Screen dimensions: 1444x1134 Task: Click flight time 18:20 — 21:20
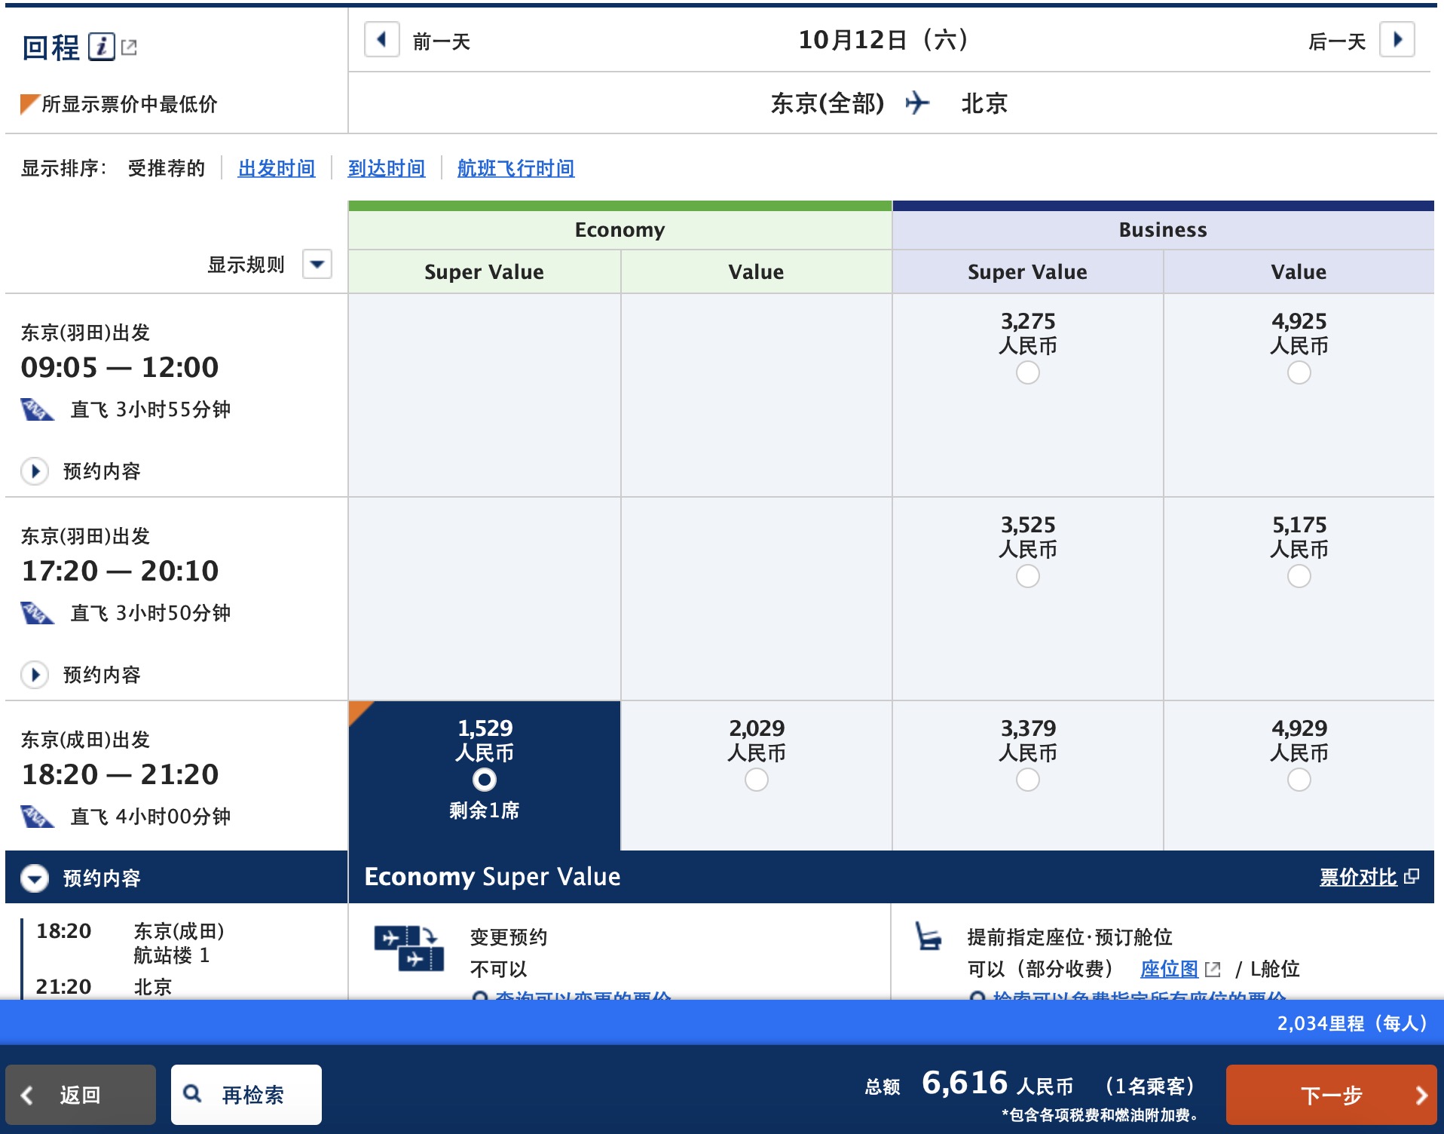120,774
